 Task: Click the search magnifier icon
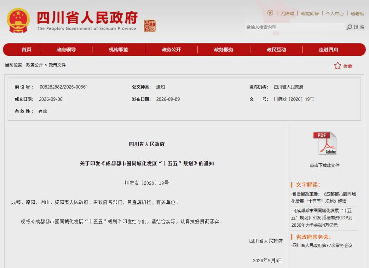click(350, 27)
